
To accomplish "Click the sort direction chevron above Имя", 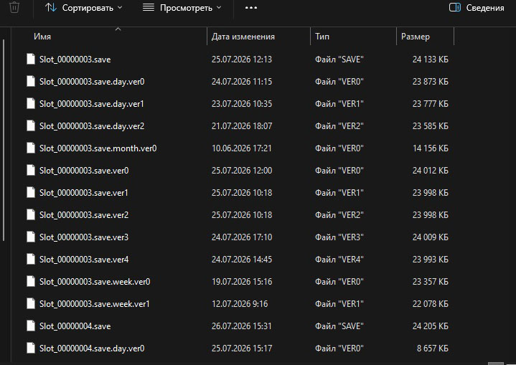I will 118,29.
